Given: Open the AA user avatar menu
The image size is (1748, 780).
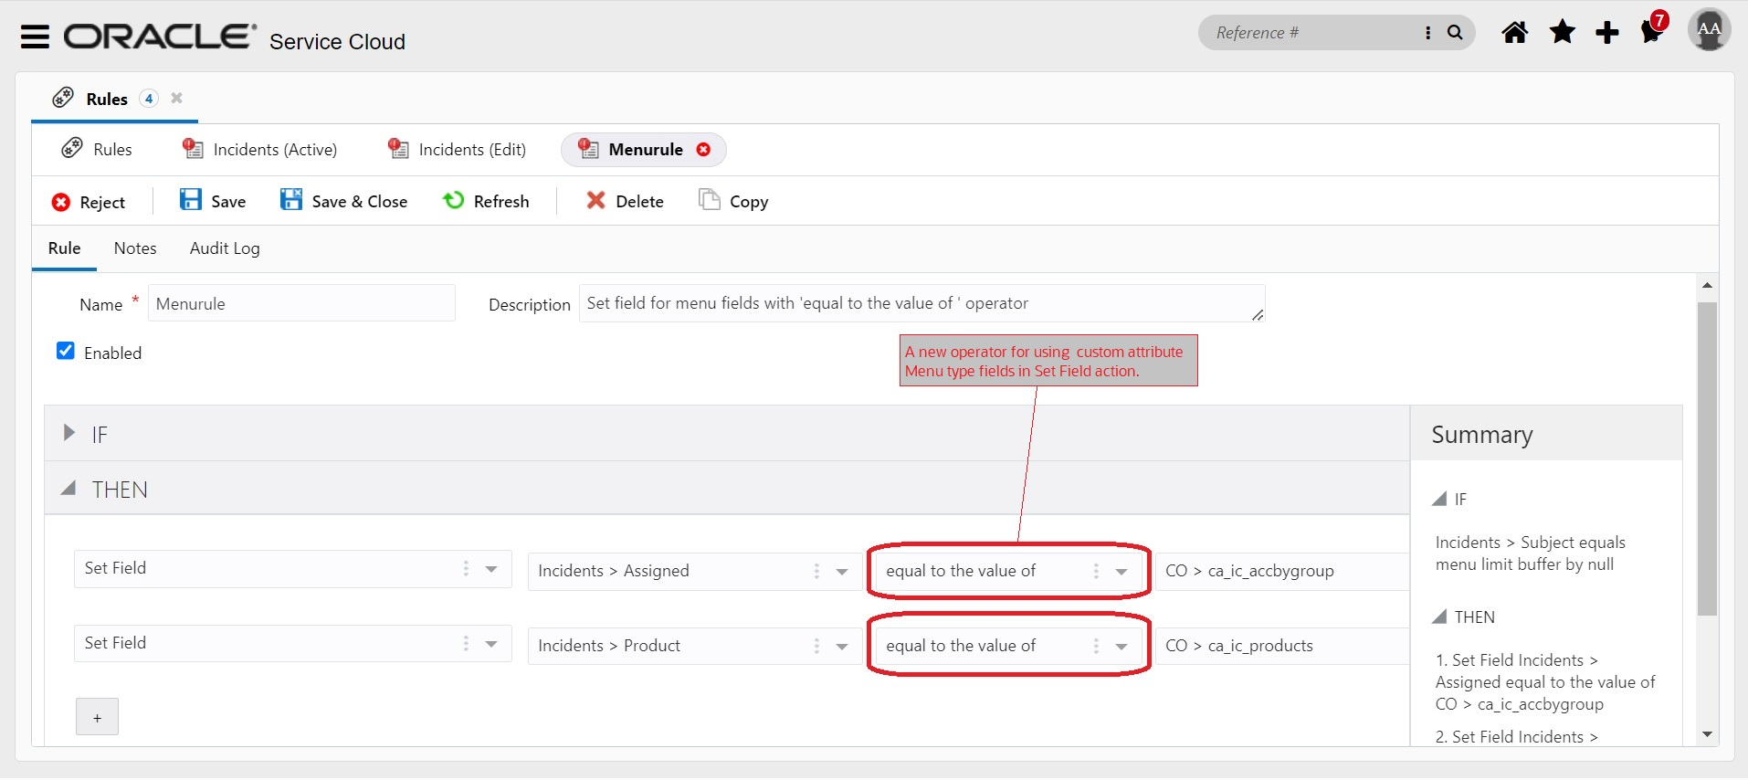Looking at the screenshot, I should point(1708,30).
